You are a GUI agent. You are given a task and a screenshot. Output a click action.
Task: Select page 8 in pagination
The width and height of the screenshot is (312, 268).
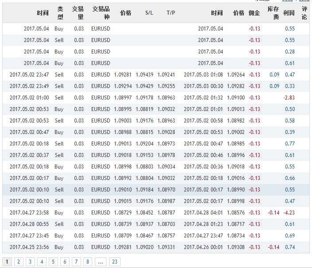coord(88,262)
